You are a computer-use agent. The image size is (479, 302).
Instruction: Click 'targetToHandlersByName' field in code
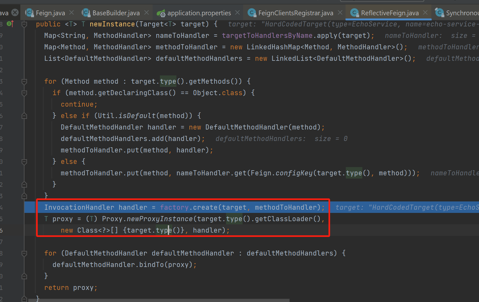tap(267, 36)
